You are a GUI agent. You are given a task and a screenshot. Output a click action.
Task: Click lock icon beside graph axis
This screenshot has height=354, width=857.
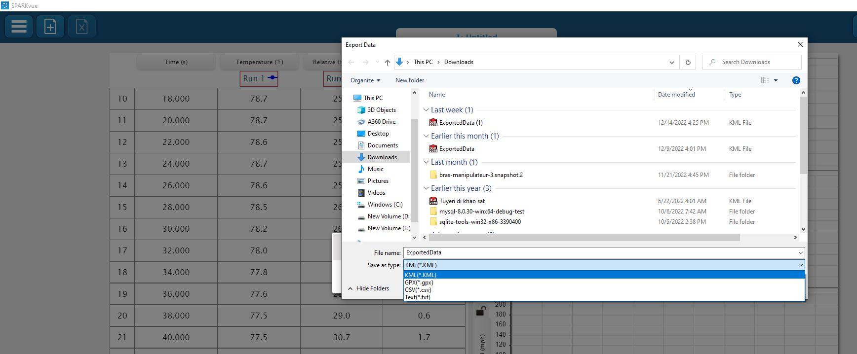tap(481, 311)
